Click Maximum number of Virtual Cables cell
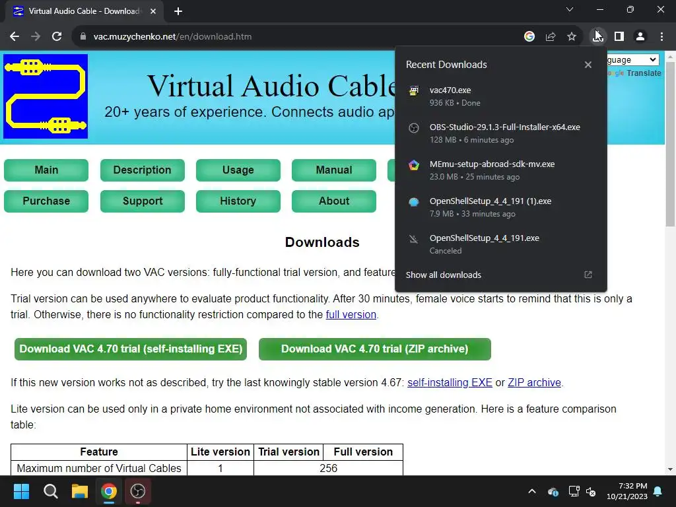Image resolution: width=676 pixels, height=507 pixels. [99, 468]
